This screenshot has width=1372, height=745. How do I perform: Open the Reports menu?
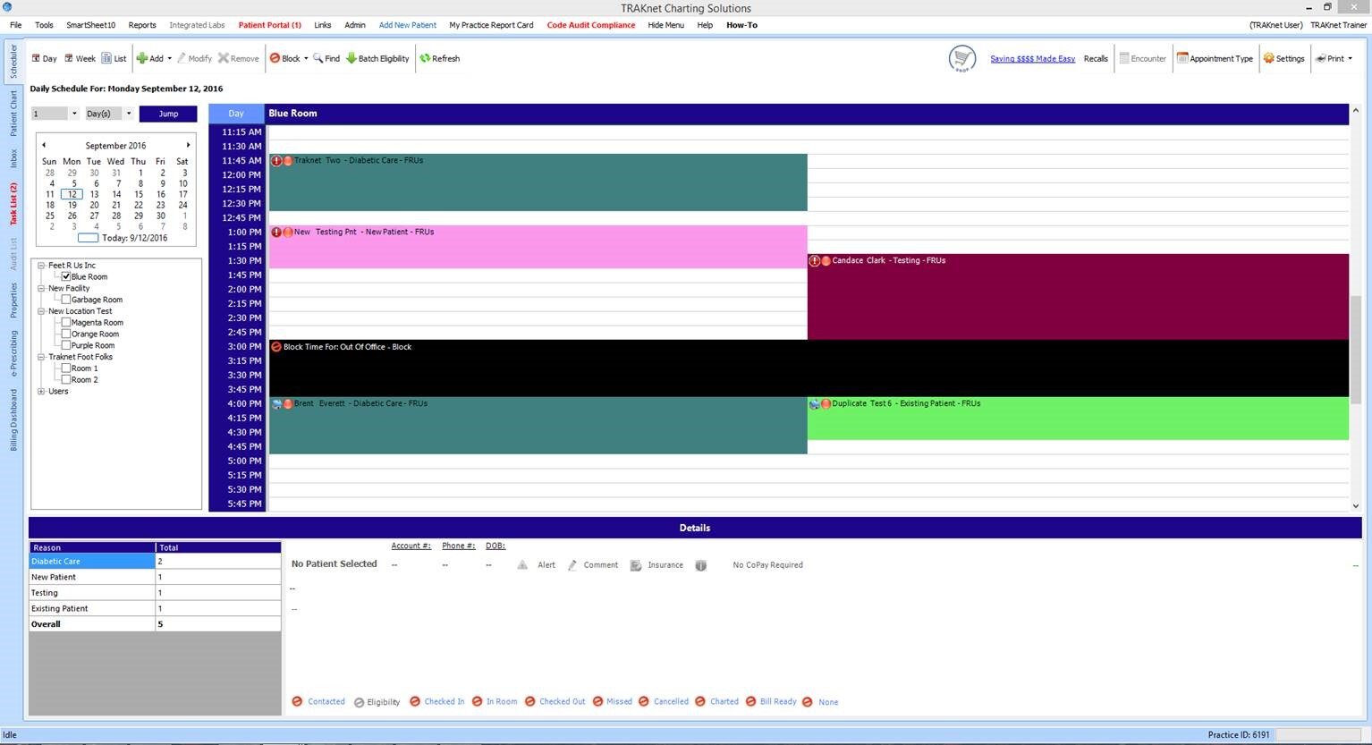[141, 25]
